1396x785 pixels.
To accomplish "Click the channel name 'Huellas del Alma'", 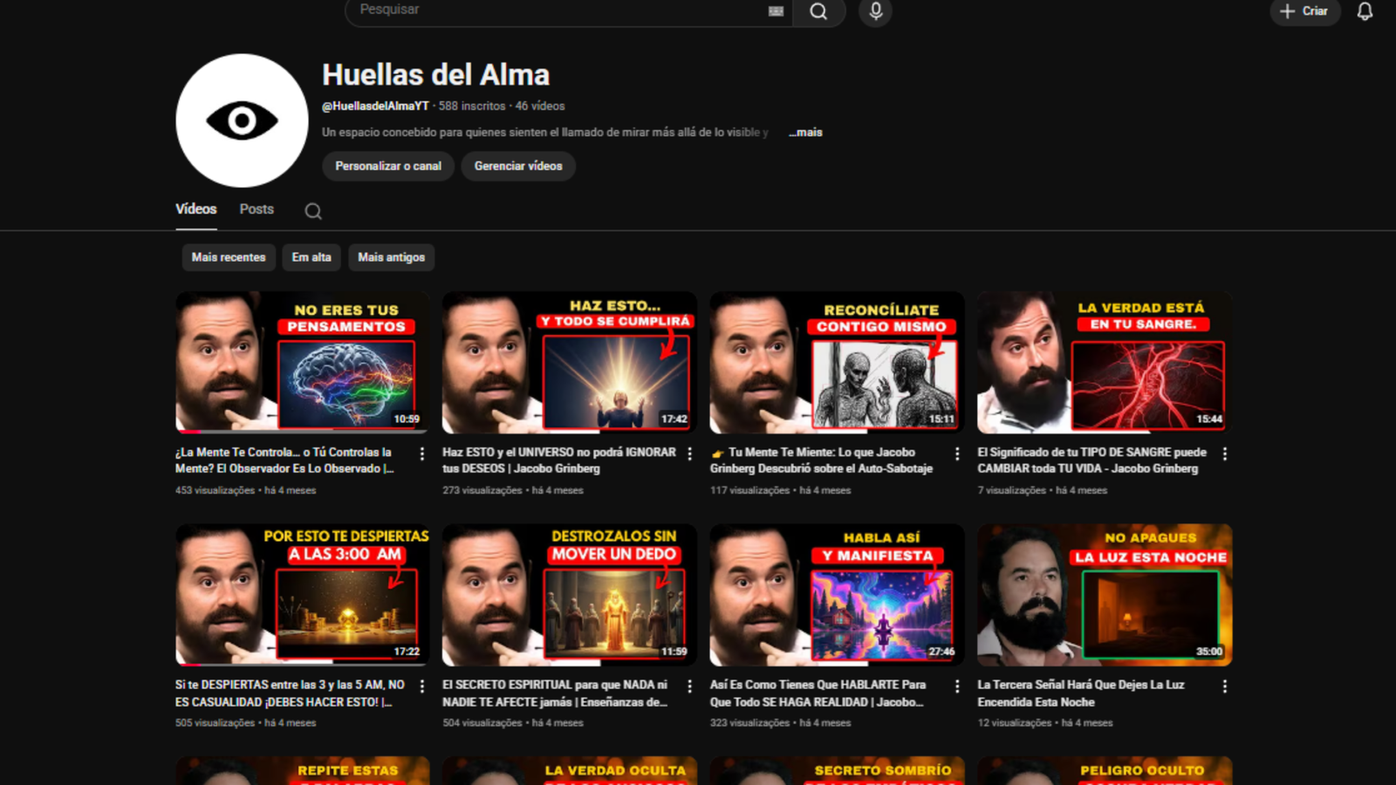I will [x=435, y=75].
